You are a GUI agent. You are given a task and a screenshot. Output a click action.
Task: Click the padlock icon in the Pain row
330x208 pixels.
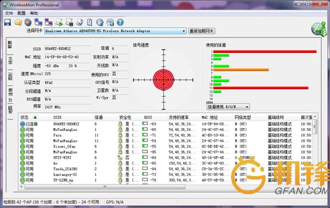pos(120,135)
